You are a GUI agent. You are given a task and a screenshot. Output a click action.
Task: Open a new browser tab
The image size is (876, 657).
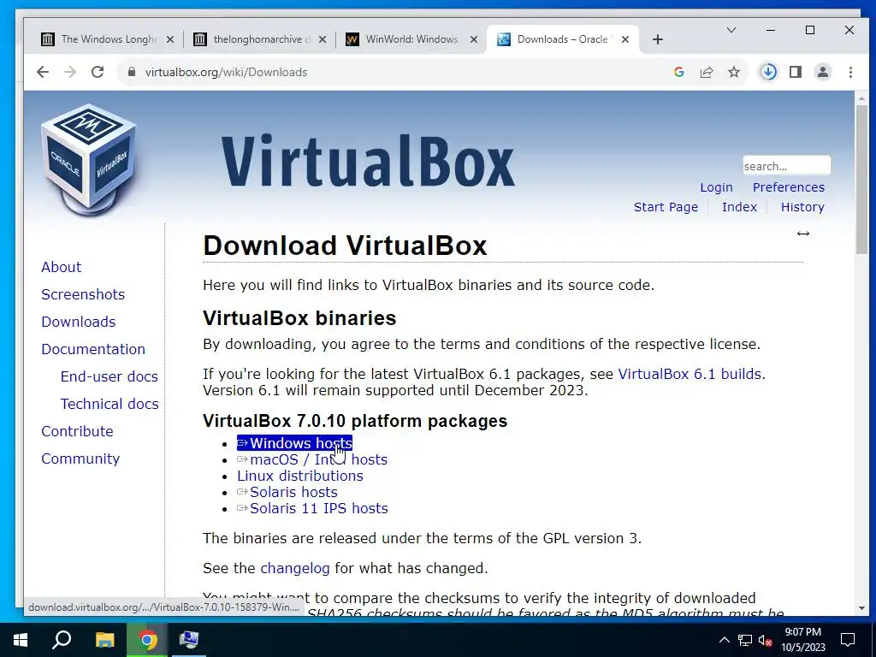tap(658, 39)
